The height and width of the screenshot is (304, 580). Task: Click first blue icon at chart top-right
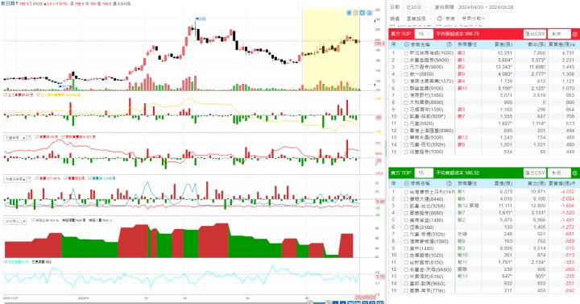click(x=349, y=13)
